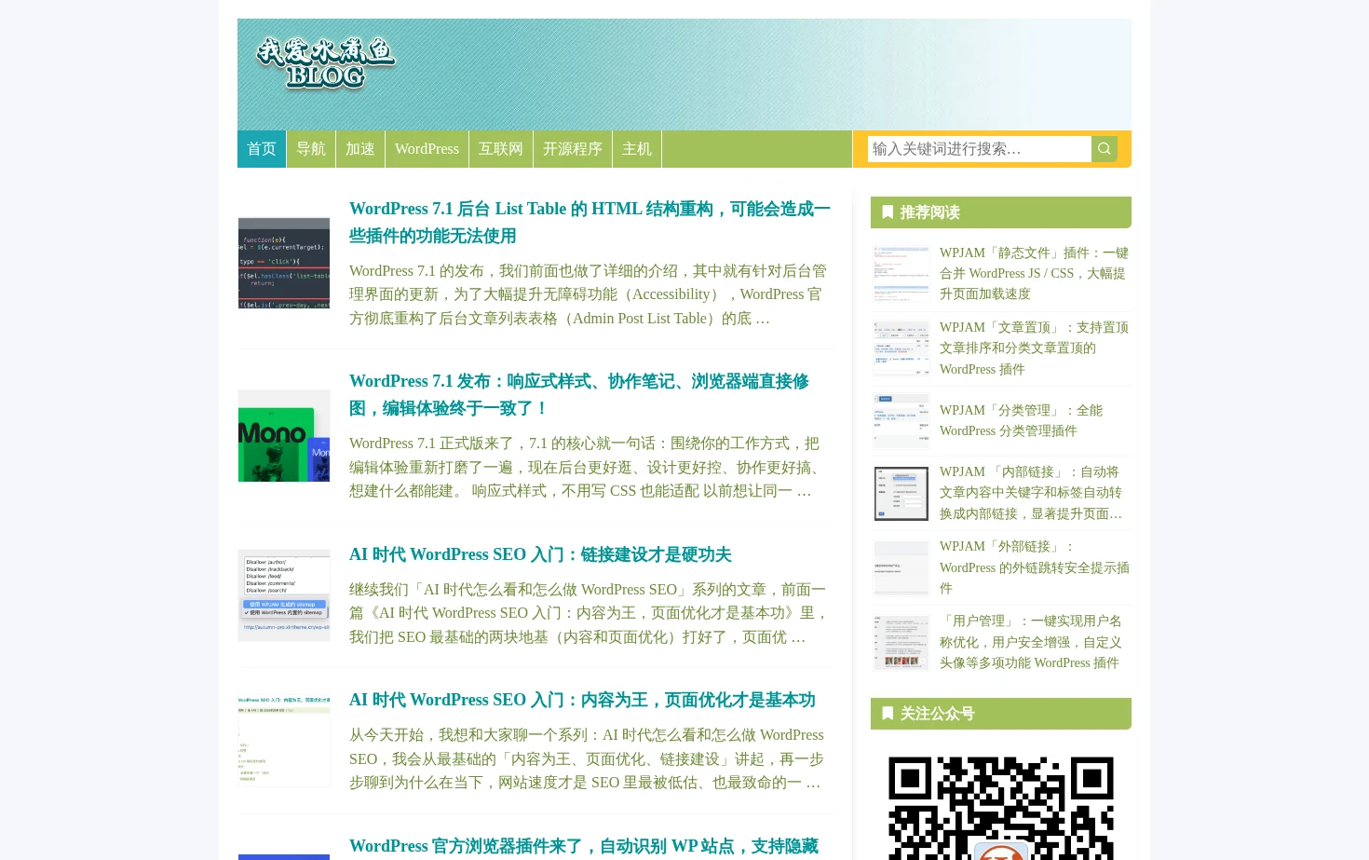Click thumbnail beside WPJAM「外部链接」 entry
The image size is (1369, 860).
tap(901, 568)
